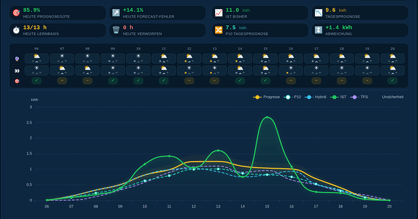Click the up-down arrow icon beside Abweichung
Viewport: 418px width, 219px height.
pos(319,30)
